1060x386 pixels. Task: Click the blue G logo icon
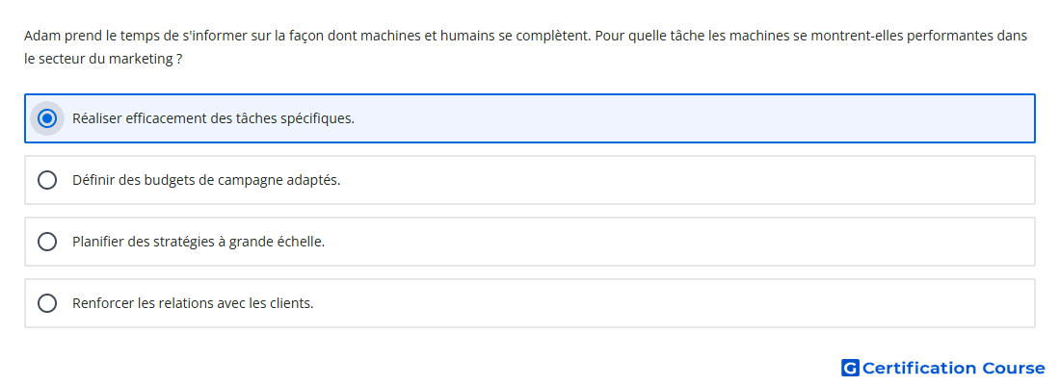click(x=850, y=368)
